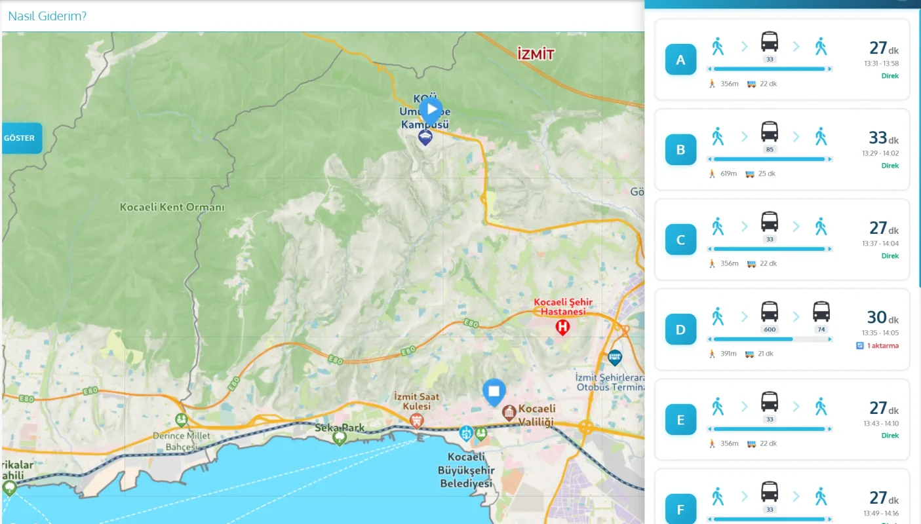The image size is (921, 524).
Task: Click the Nasıl Giderim? heading
Action: (47, 16)
